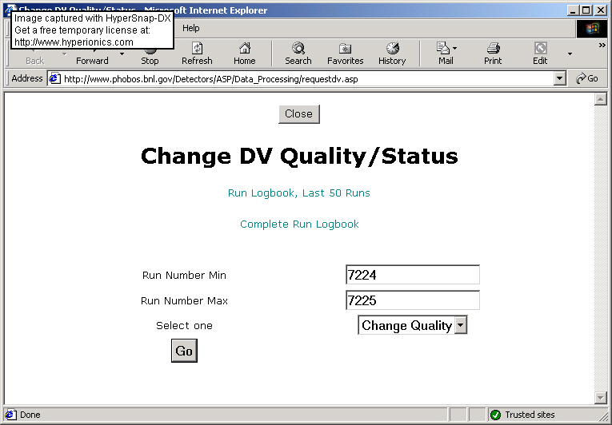Viewport: 612px width, 425px height.
Task: Click the Windows logo throbber icon
Action: pyautogui.click(x=592, y=29)
